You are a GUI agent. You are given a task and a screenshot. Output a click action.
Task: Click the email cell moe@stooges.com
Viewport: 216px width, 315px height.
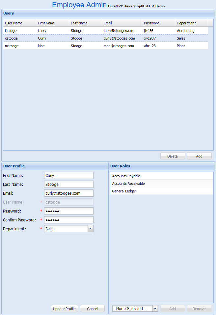pyautogui.click(x=122, y=46)
